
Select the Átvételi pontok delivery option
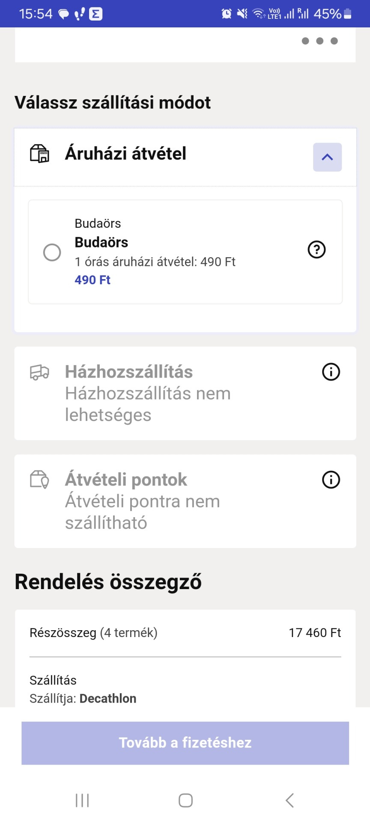[x=185, y=501]
